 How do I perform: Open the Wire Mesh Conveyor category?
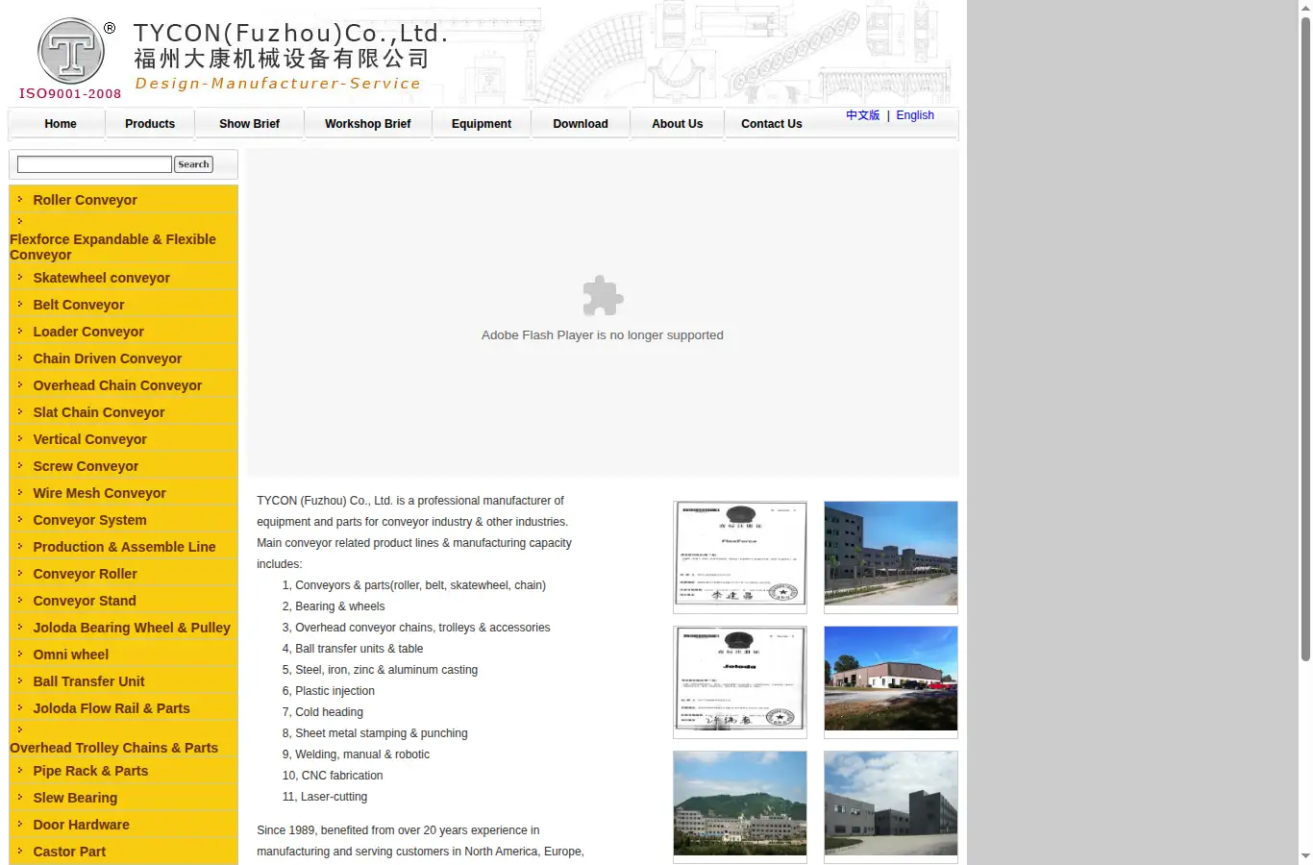click(x=99, y=493)
